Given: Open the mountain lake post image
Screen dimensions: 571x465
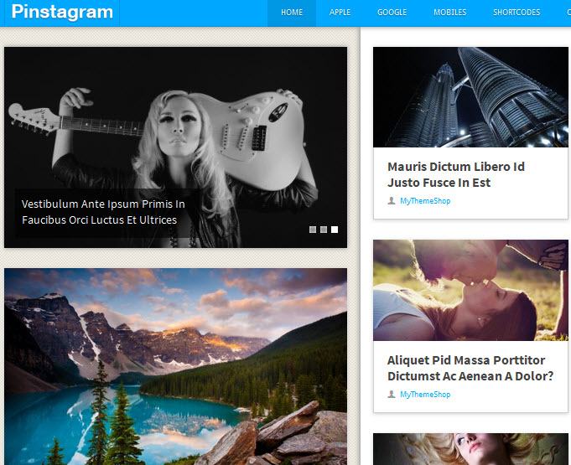Looking at the screenshot, I should [175, 367].
